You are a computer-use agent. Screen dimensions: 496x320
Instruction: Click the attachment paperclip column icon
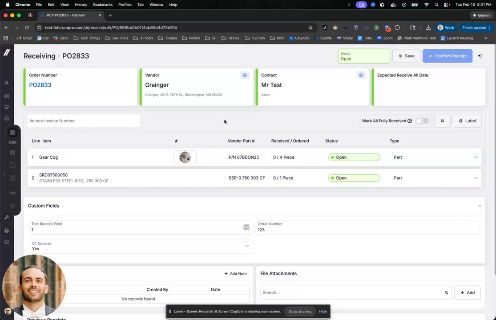tap(176, 141)
